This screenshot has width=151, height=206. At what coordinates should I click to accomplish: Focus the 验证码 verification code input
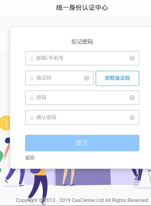59,78
